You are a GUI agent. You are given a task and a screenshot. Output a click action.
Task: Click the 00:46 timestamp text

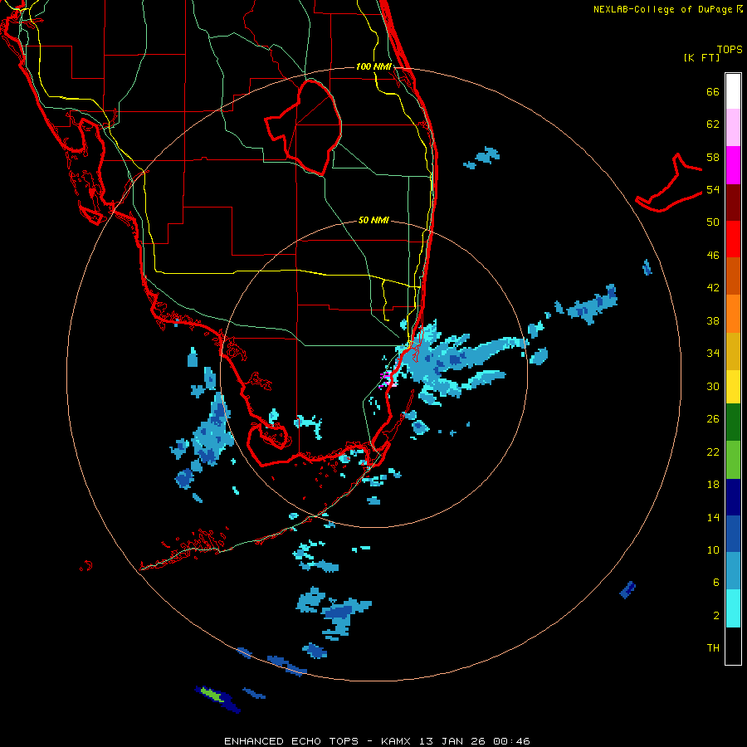click(x=511, y=741)
